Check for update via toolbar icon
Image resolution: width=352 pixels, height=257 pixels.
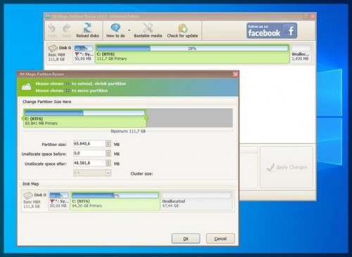tap(182, 30)
